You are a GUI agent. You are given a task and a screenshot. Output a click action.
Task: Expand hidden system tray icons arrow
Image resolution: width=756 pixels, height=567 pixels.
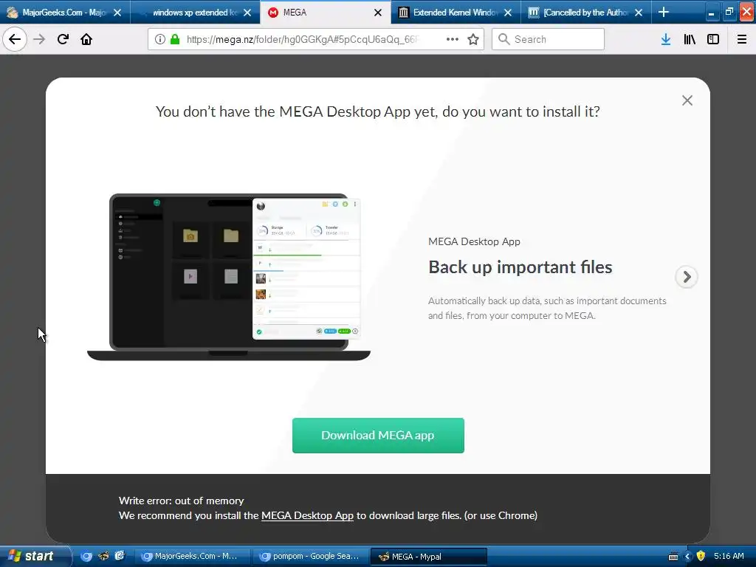pyautogui.click(x=687, y=557)
